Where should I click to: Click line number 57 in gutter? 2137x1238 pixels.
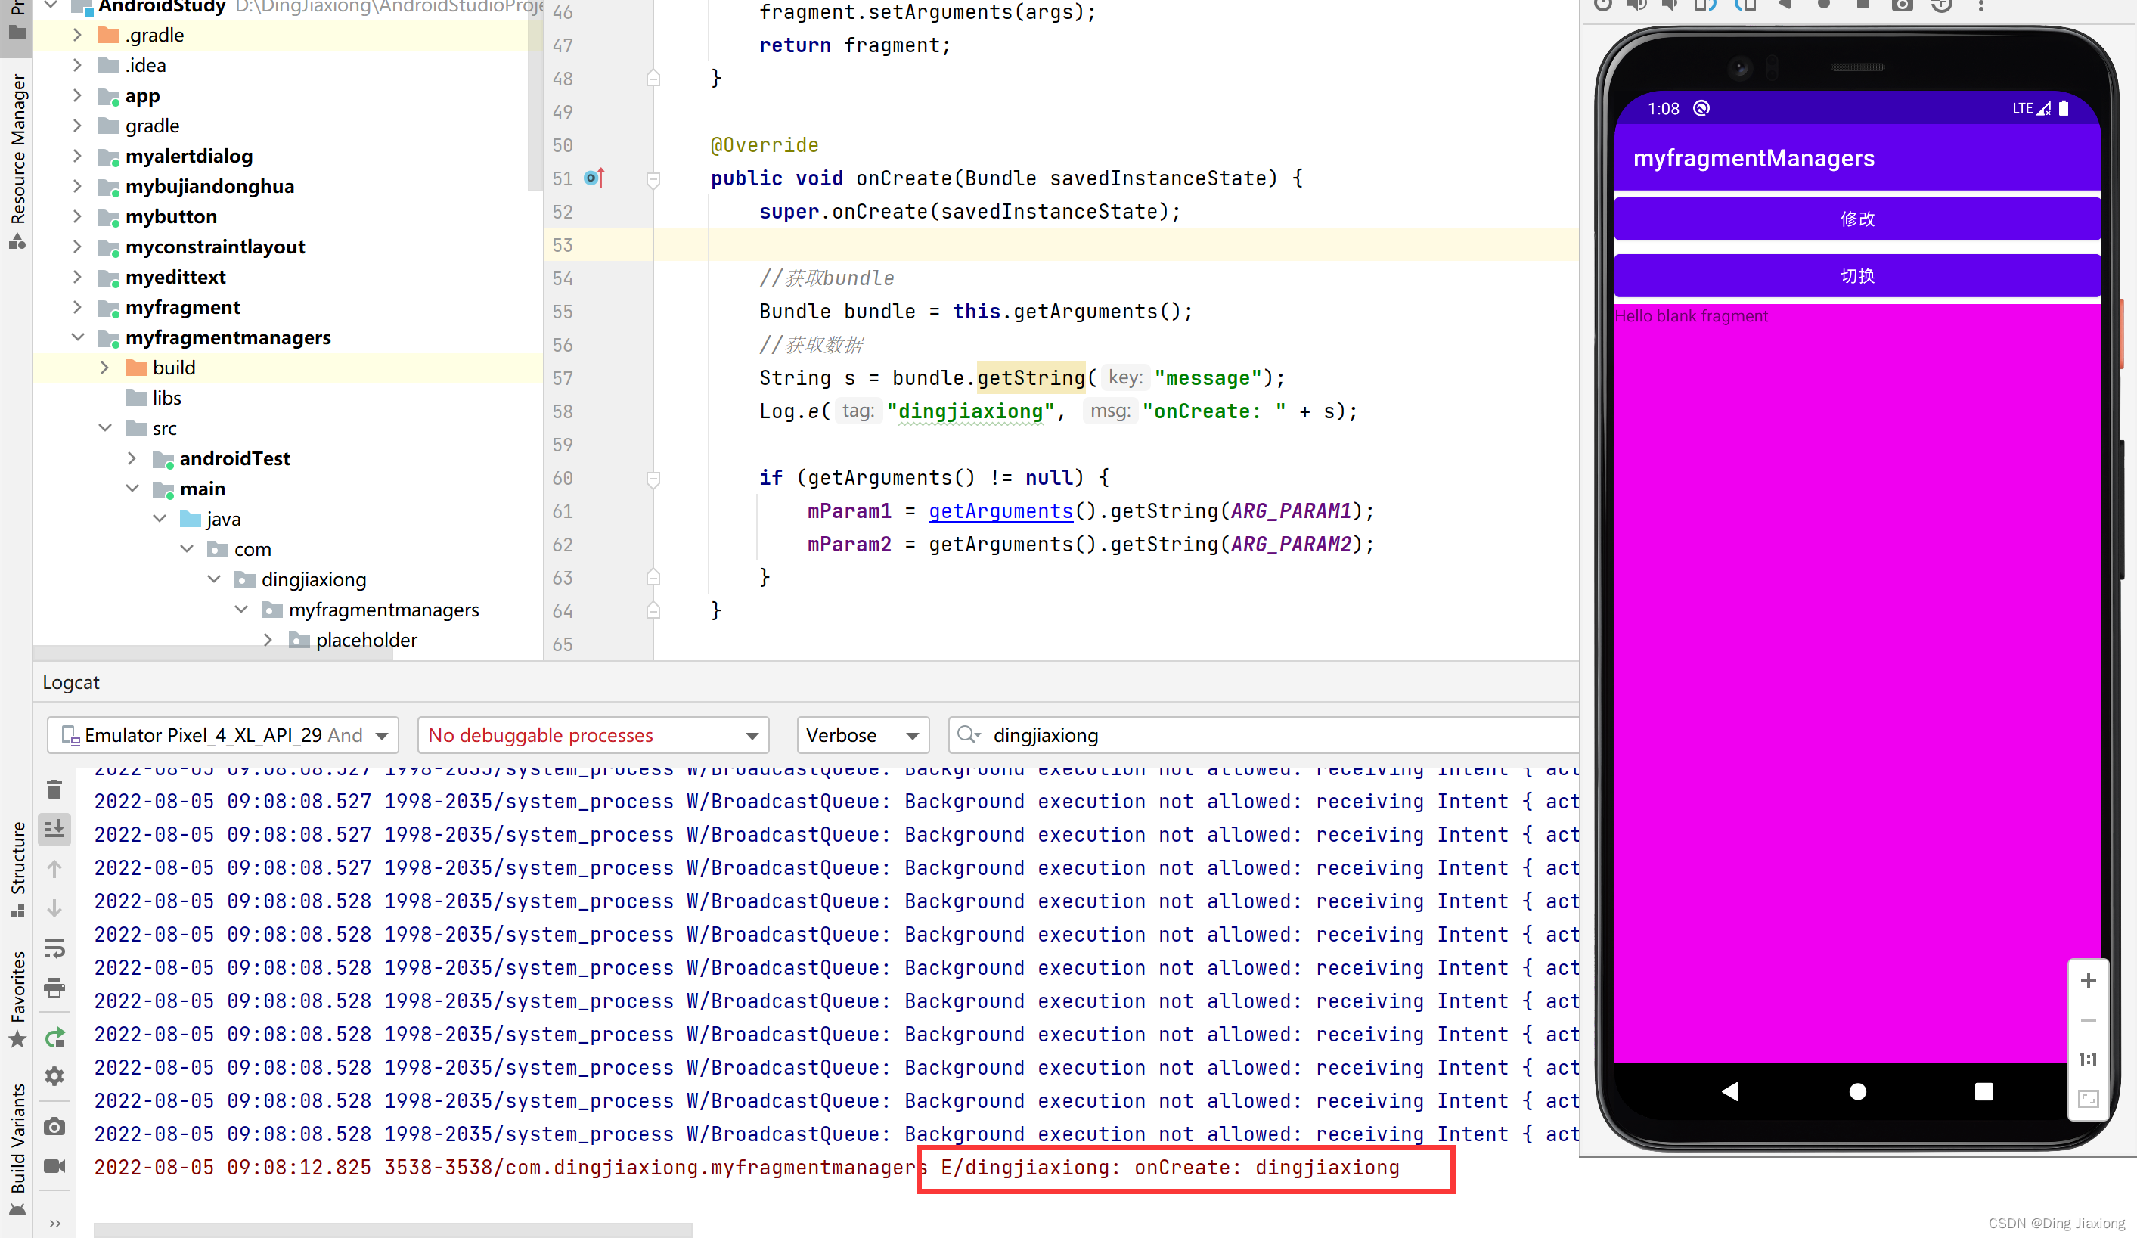pos(563,378)
